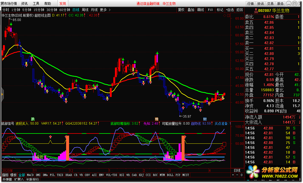
Task: Switch to the FSL indicator
Action: coord(52,175)
